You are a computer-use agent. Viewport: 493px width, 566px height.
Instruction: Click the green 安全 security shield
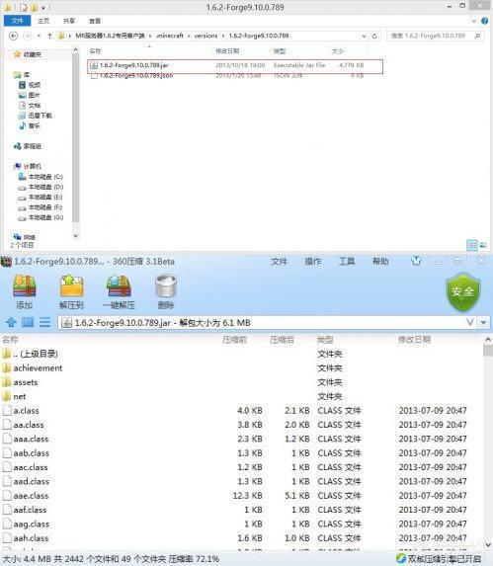[x=463, y=292]
